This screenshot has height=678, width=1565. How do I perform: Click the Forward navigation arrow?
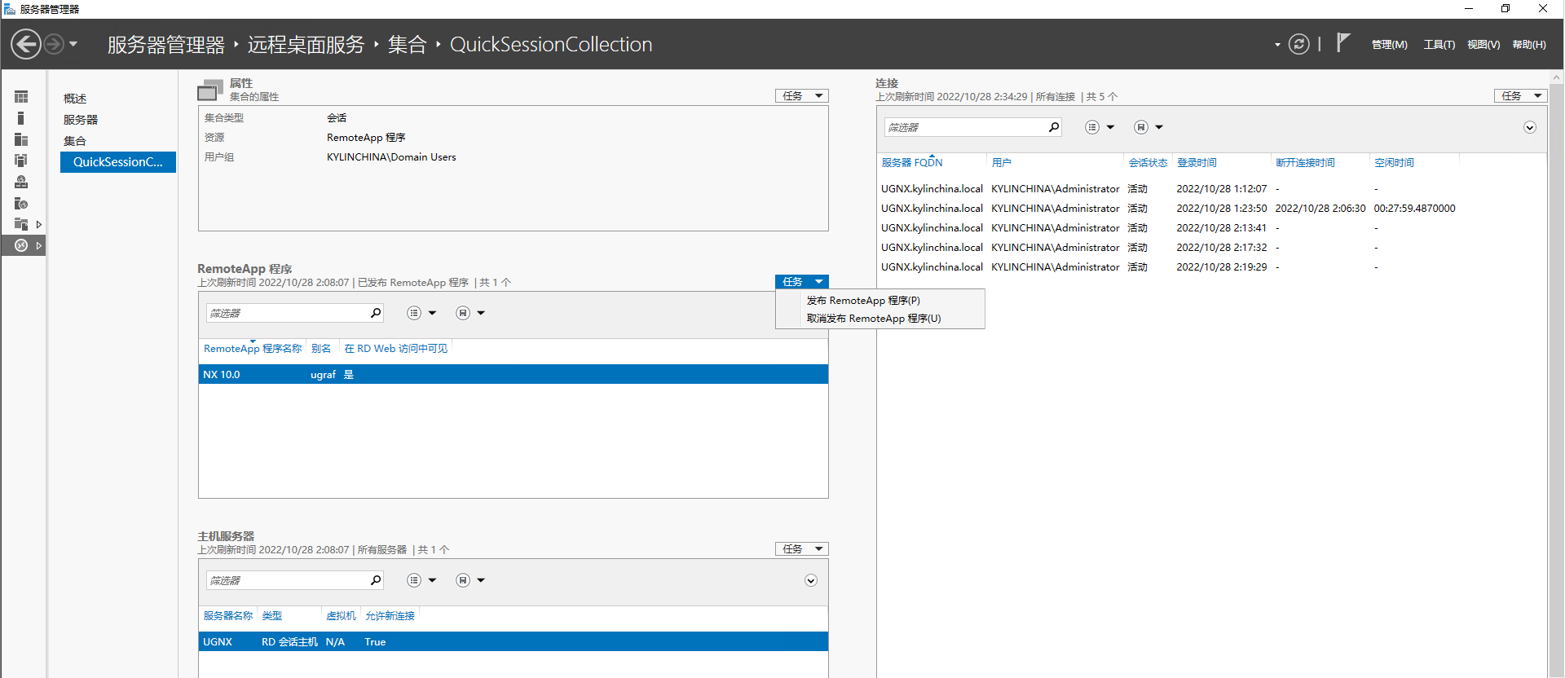click(54, 44)
